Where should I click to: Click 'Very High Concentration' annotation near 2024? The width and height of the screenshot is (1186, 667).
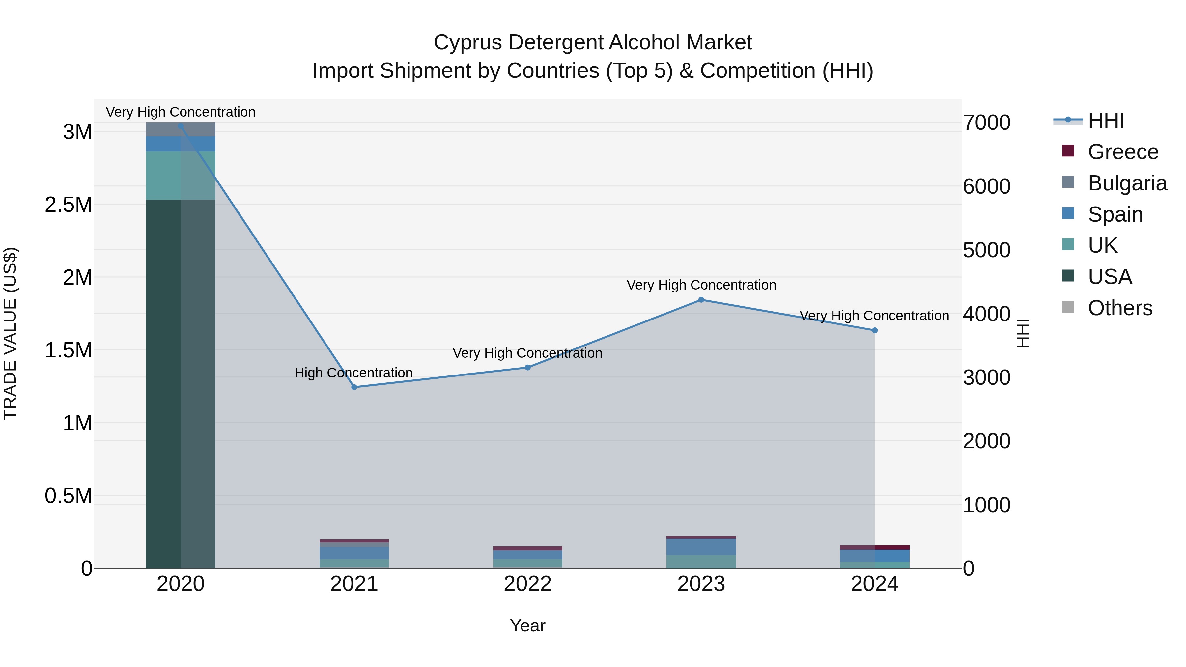[874, 316]
